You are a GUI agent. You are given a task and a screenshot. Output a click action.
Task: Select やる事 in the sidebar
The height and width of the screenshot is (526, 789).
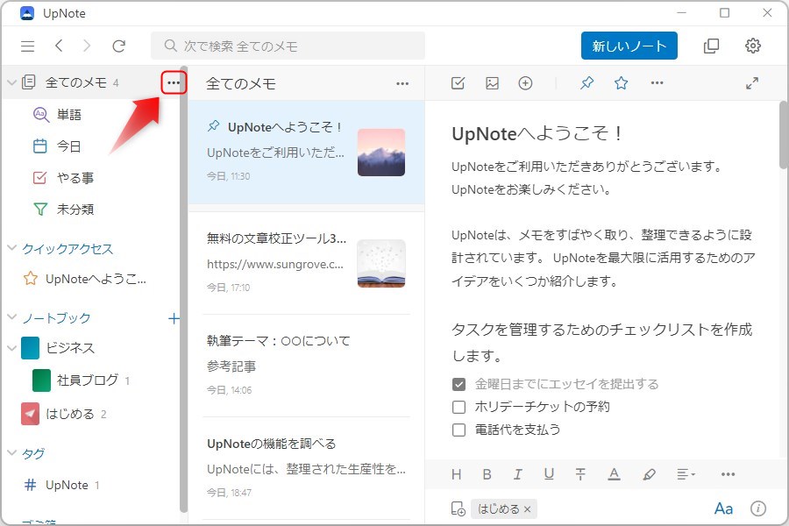click(x=75, y=178)
